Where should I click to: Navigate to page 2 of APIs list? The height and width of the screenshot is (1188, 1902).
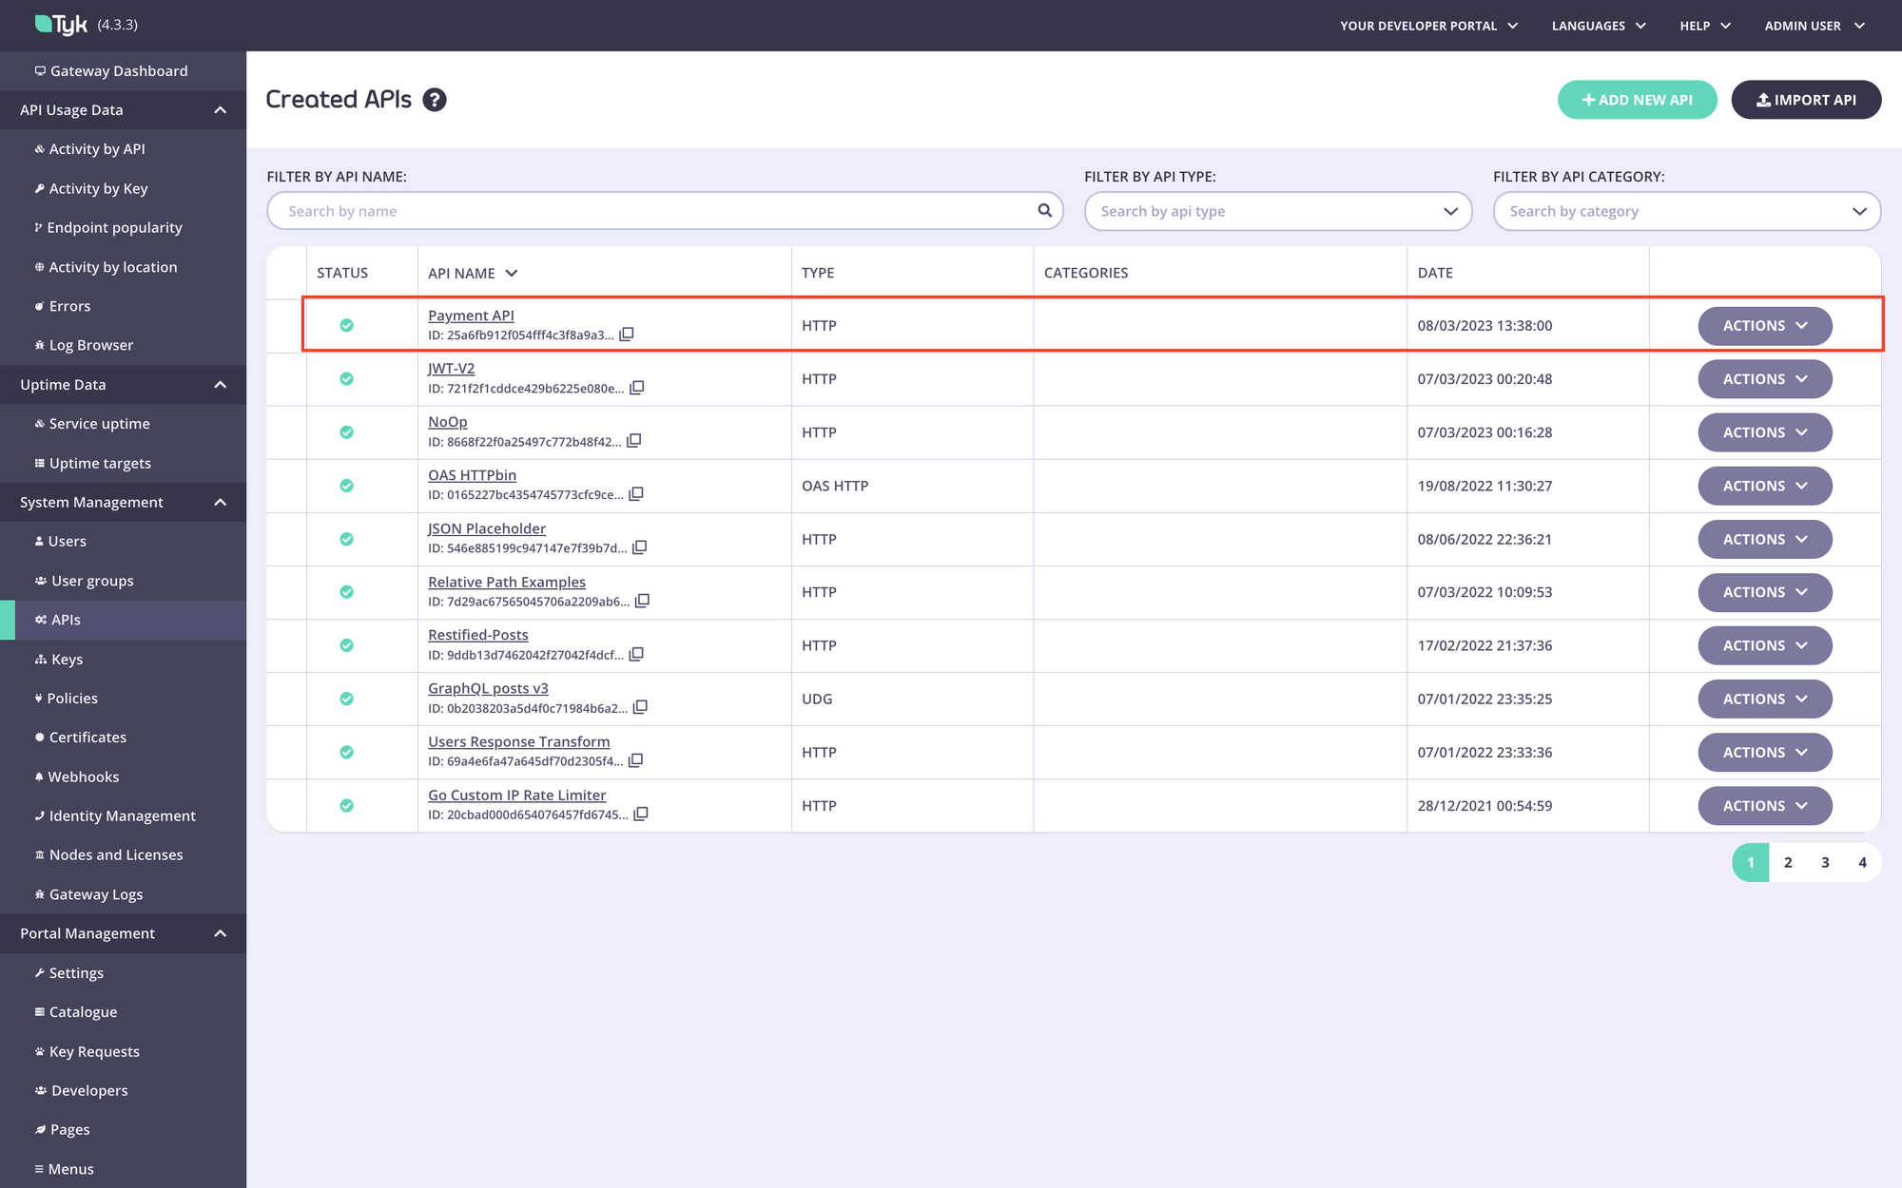click(1788, 861)
